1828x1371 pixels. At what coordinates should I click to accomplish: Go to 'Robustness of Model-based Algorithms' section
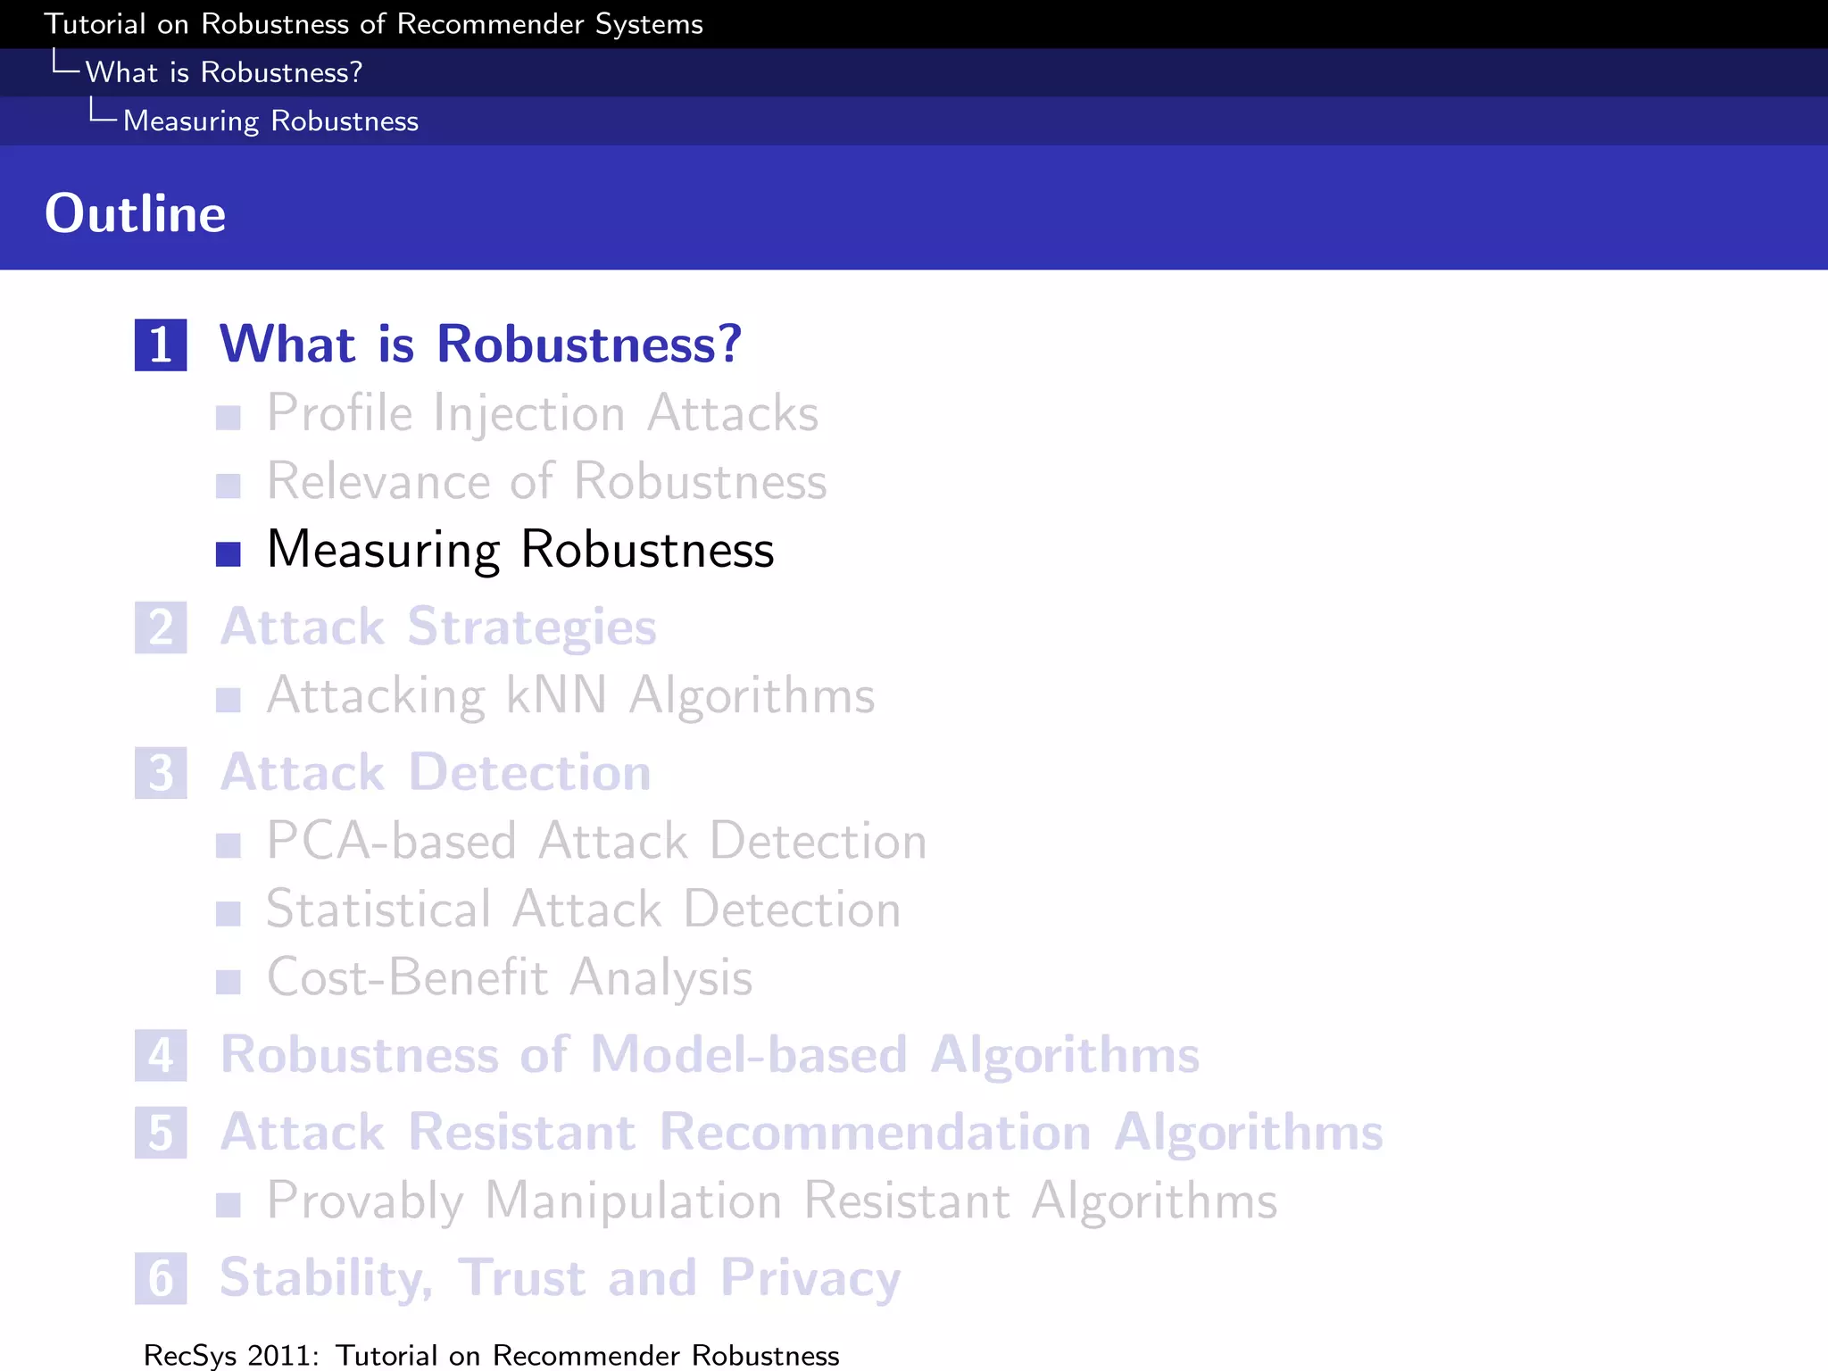[x=710, y=1055]
